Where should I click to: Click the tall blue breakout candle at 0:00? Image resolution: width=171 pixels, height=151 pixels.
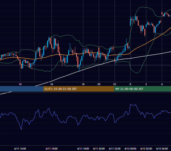(x=131, y=22)
